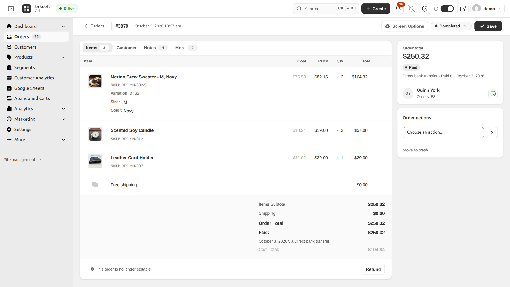
Task: Open Segments in the sidebar
Action: pos(36,67)
